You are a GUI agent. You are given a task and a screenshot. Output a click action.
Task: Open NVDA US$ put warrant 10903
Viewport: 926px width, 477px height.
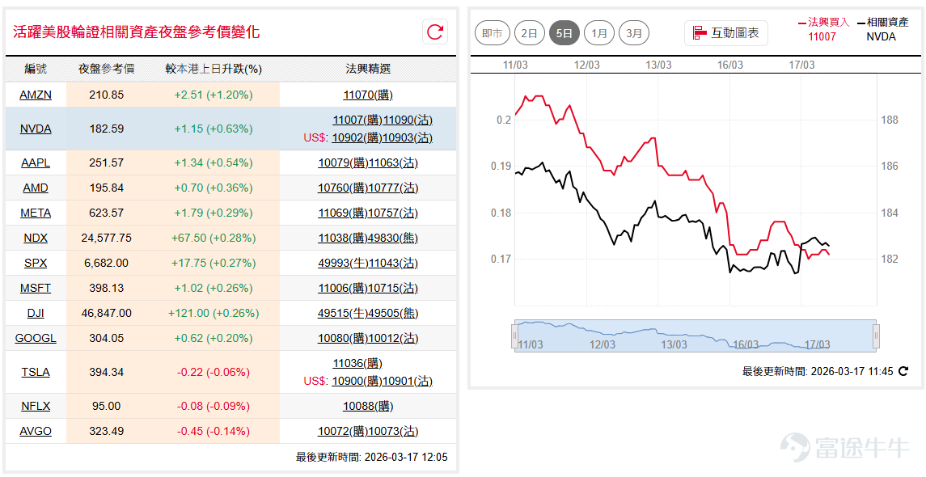pos(408,137)
